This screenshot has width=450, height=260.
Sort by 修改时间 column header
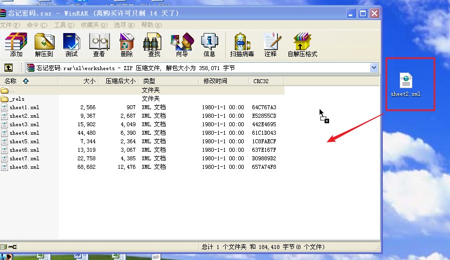224,81
